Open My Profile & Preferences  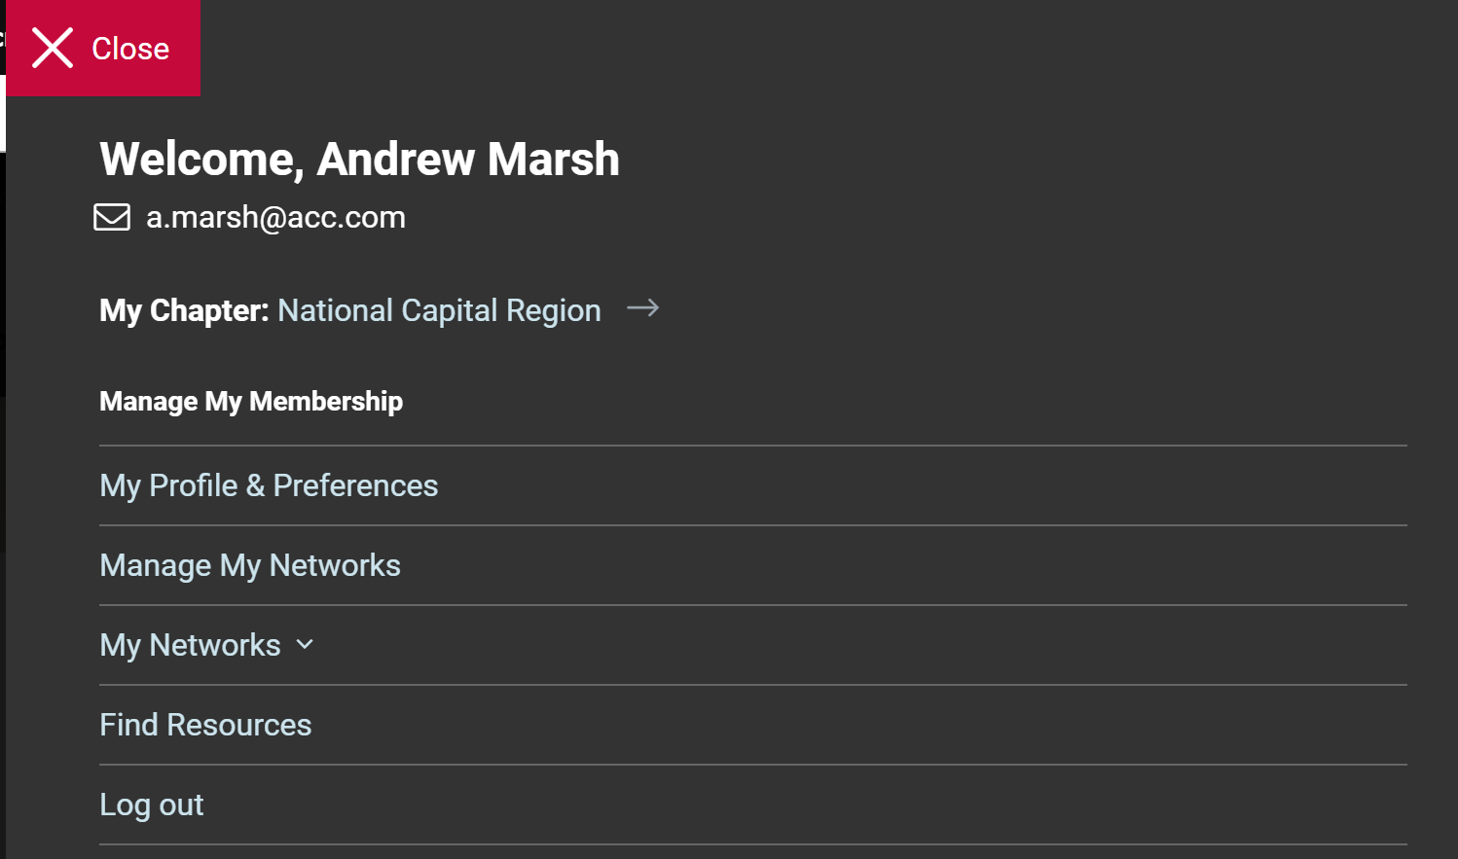click(x=269, y=485)
